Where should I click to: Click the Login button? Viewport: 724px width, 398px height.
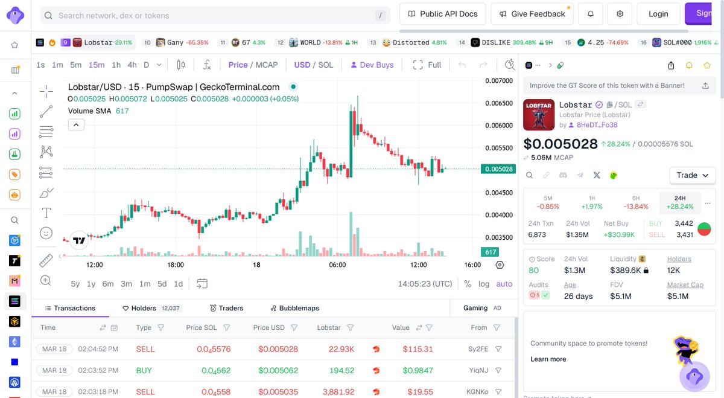[658, 14]
